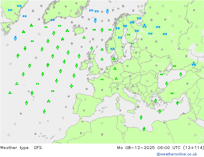The image size is (204, 157).
Task: Select grey cloud symbol over Poland
Action: pos(127,66)
